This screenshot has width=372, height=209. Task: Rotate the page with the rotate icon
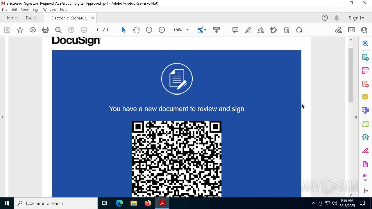[x=299, y=30]
